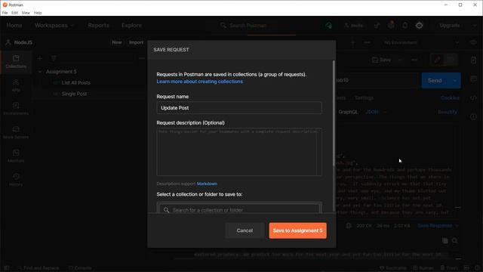Open Monitors sidebar icon

(x=16, y=156)
